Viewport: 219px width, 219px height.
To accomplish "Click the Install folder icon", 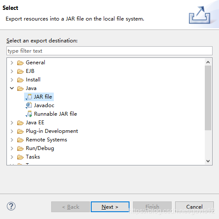I will click(x=20, y=80).
